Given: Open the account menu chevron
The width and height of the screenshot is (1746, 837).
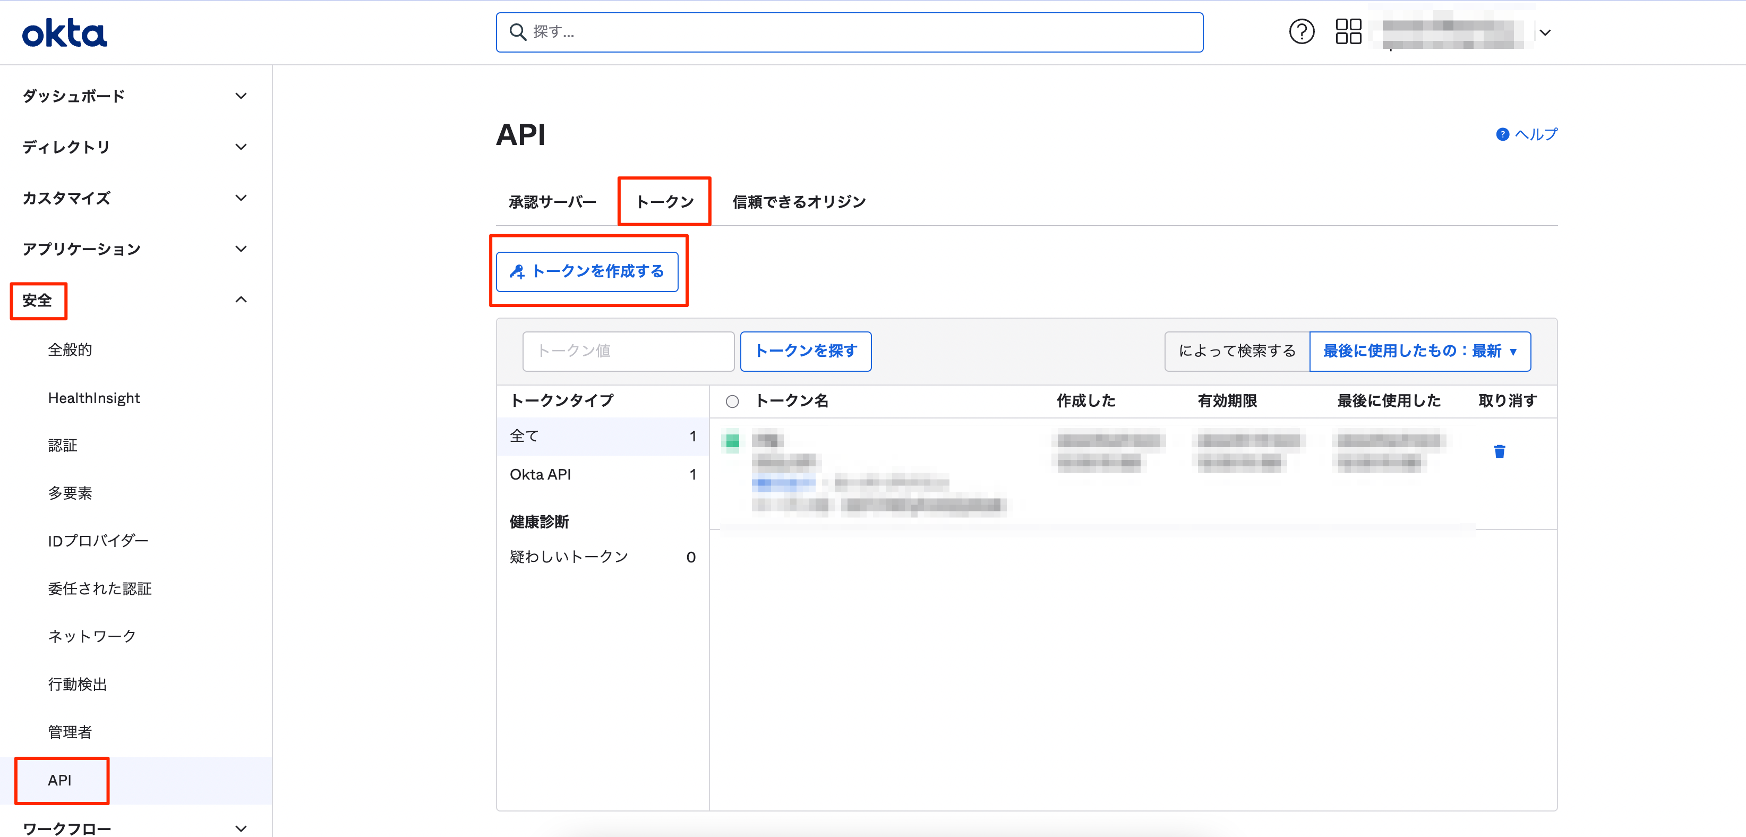Looking at the screenshot, I should pos(1545,32).
